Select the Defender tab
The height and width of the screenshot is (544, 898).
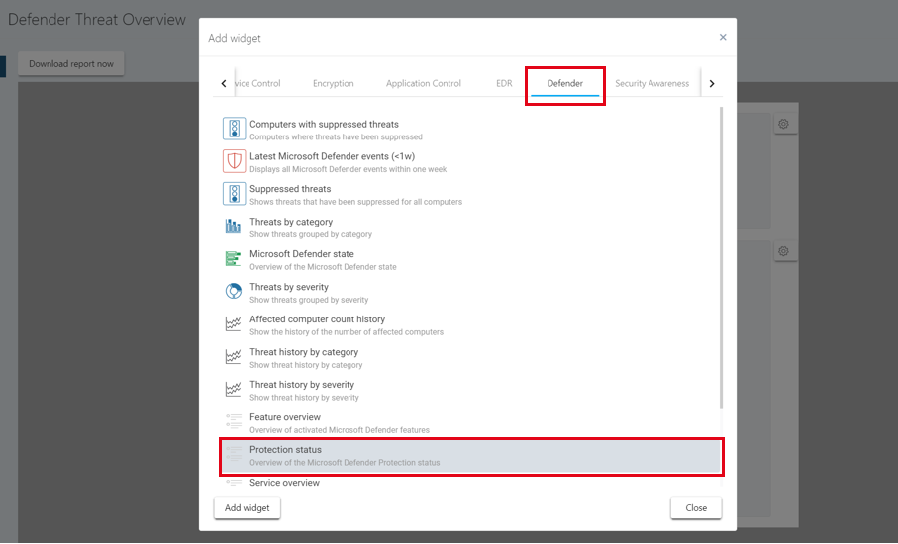pyautogui.click(x=564, y=83)
